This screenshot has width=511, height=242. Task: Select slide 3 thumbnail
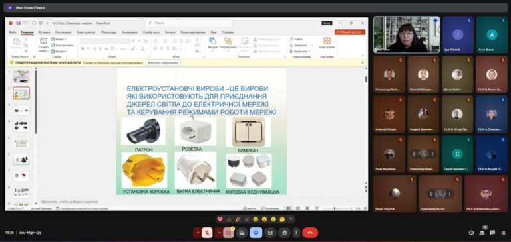tap(21, 110)
